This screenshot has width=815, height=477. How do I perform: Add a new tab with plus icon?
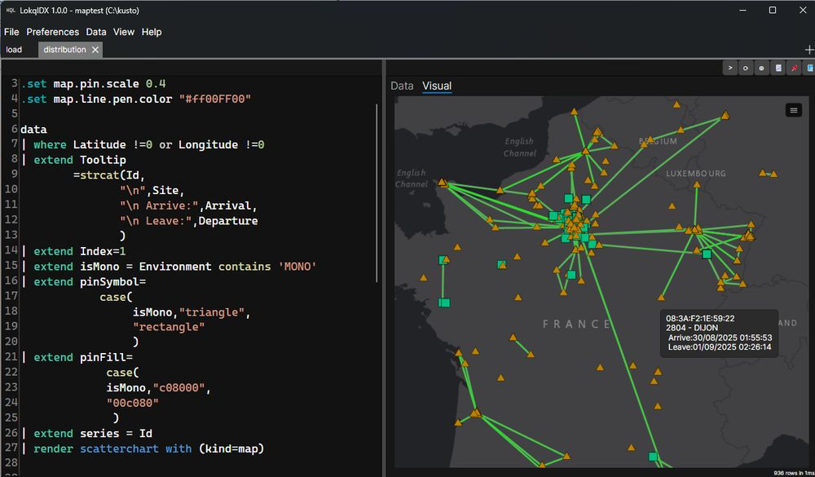click(x=808, y=50)
